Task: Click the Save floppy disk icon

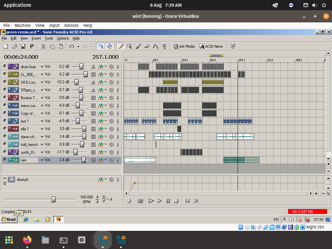Action: coord(23,46)
